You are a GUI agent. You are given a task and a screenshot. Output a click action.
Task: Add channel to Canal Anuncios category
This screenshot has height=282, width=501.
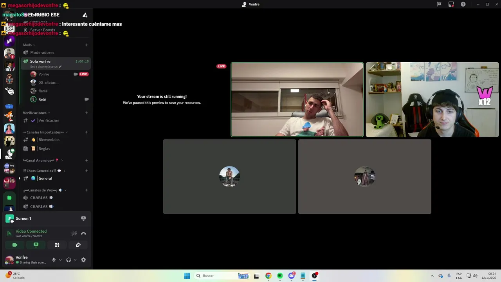[87, 160]
